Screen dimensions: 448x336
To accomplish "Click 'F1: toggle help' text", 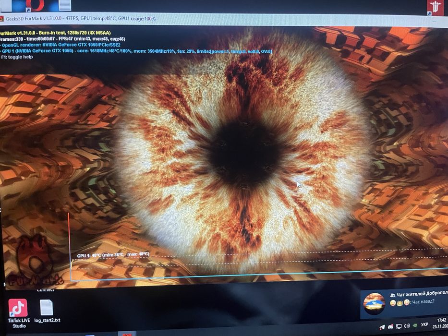I will (17, 57).
